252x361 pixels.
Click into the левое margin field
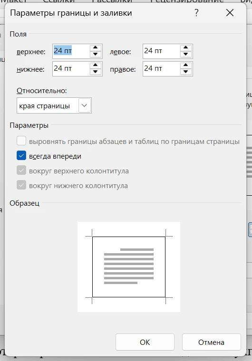pyautogui.click(x=161, y=51)
